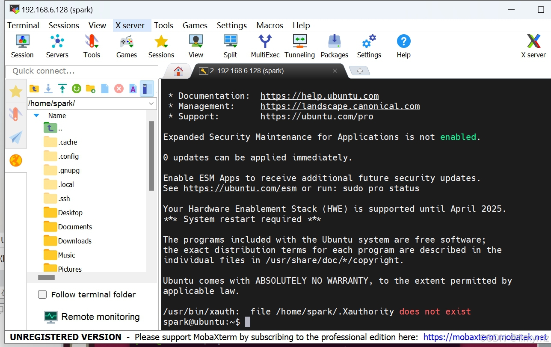Select the Documents folder
551x347 pixels.
(x=68, y=227)
